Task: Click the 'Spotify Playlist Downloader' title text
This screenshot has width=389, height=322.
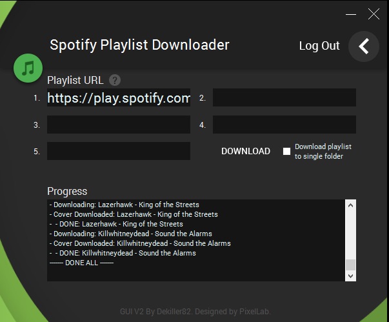Action: [x=140, y=45]
